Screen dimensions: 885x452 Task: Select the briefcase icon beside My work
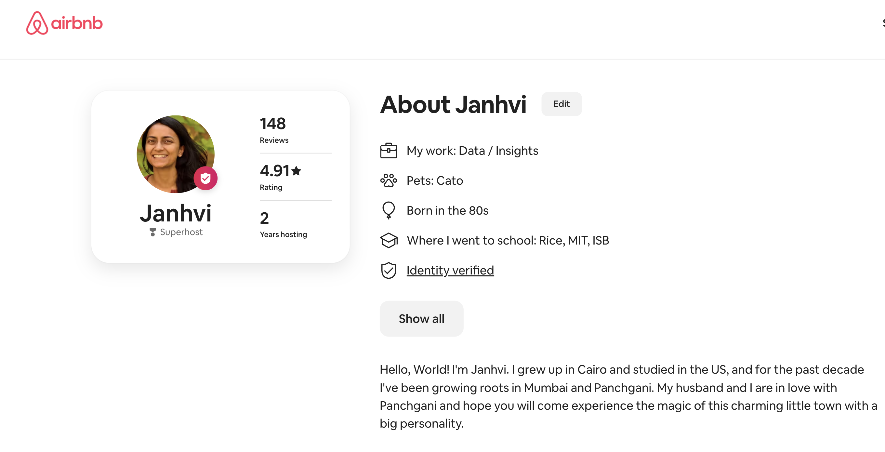tap(389, 150)
